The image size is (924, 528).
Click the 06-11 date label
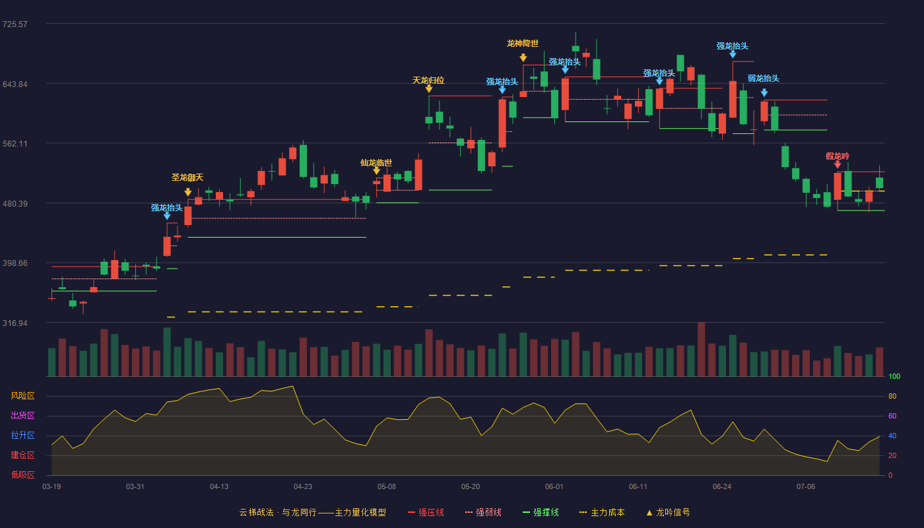point(638,486)
